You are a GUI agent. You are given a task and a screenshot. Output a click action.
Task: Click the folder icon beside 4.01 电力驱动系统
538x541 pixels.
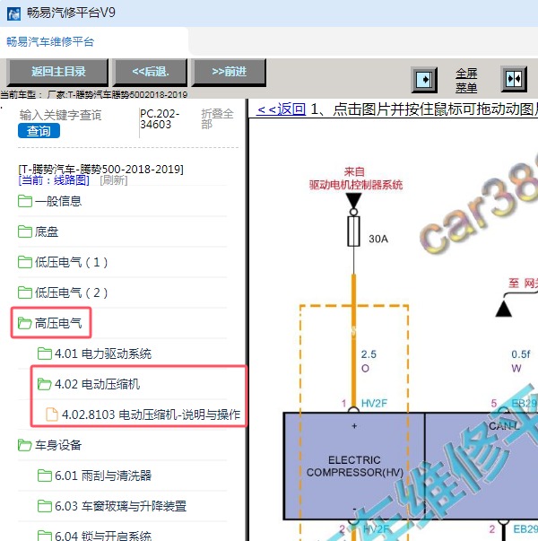[45, 353]
